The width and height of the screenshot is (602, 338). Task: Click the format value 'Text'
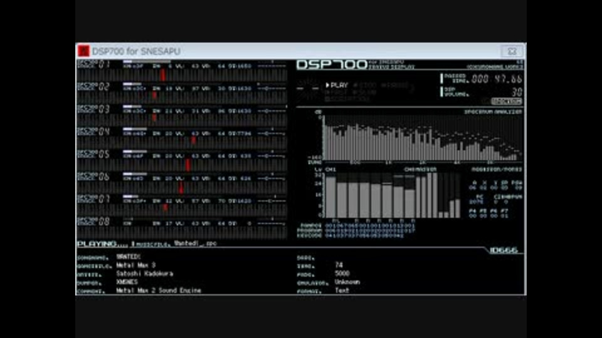342,290
